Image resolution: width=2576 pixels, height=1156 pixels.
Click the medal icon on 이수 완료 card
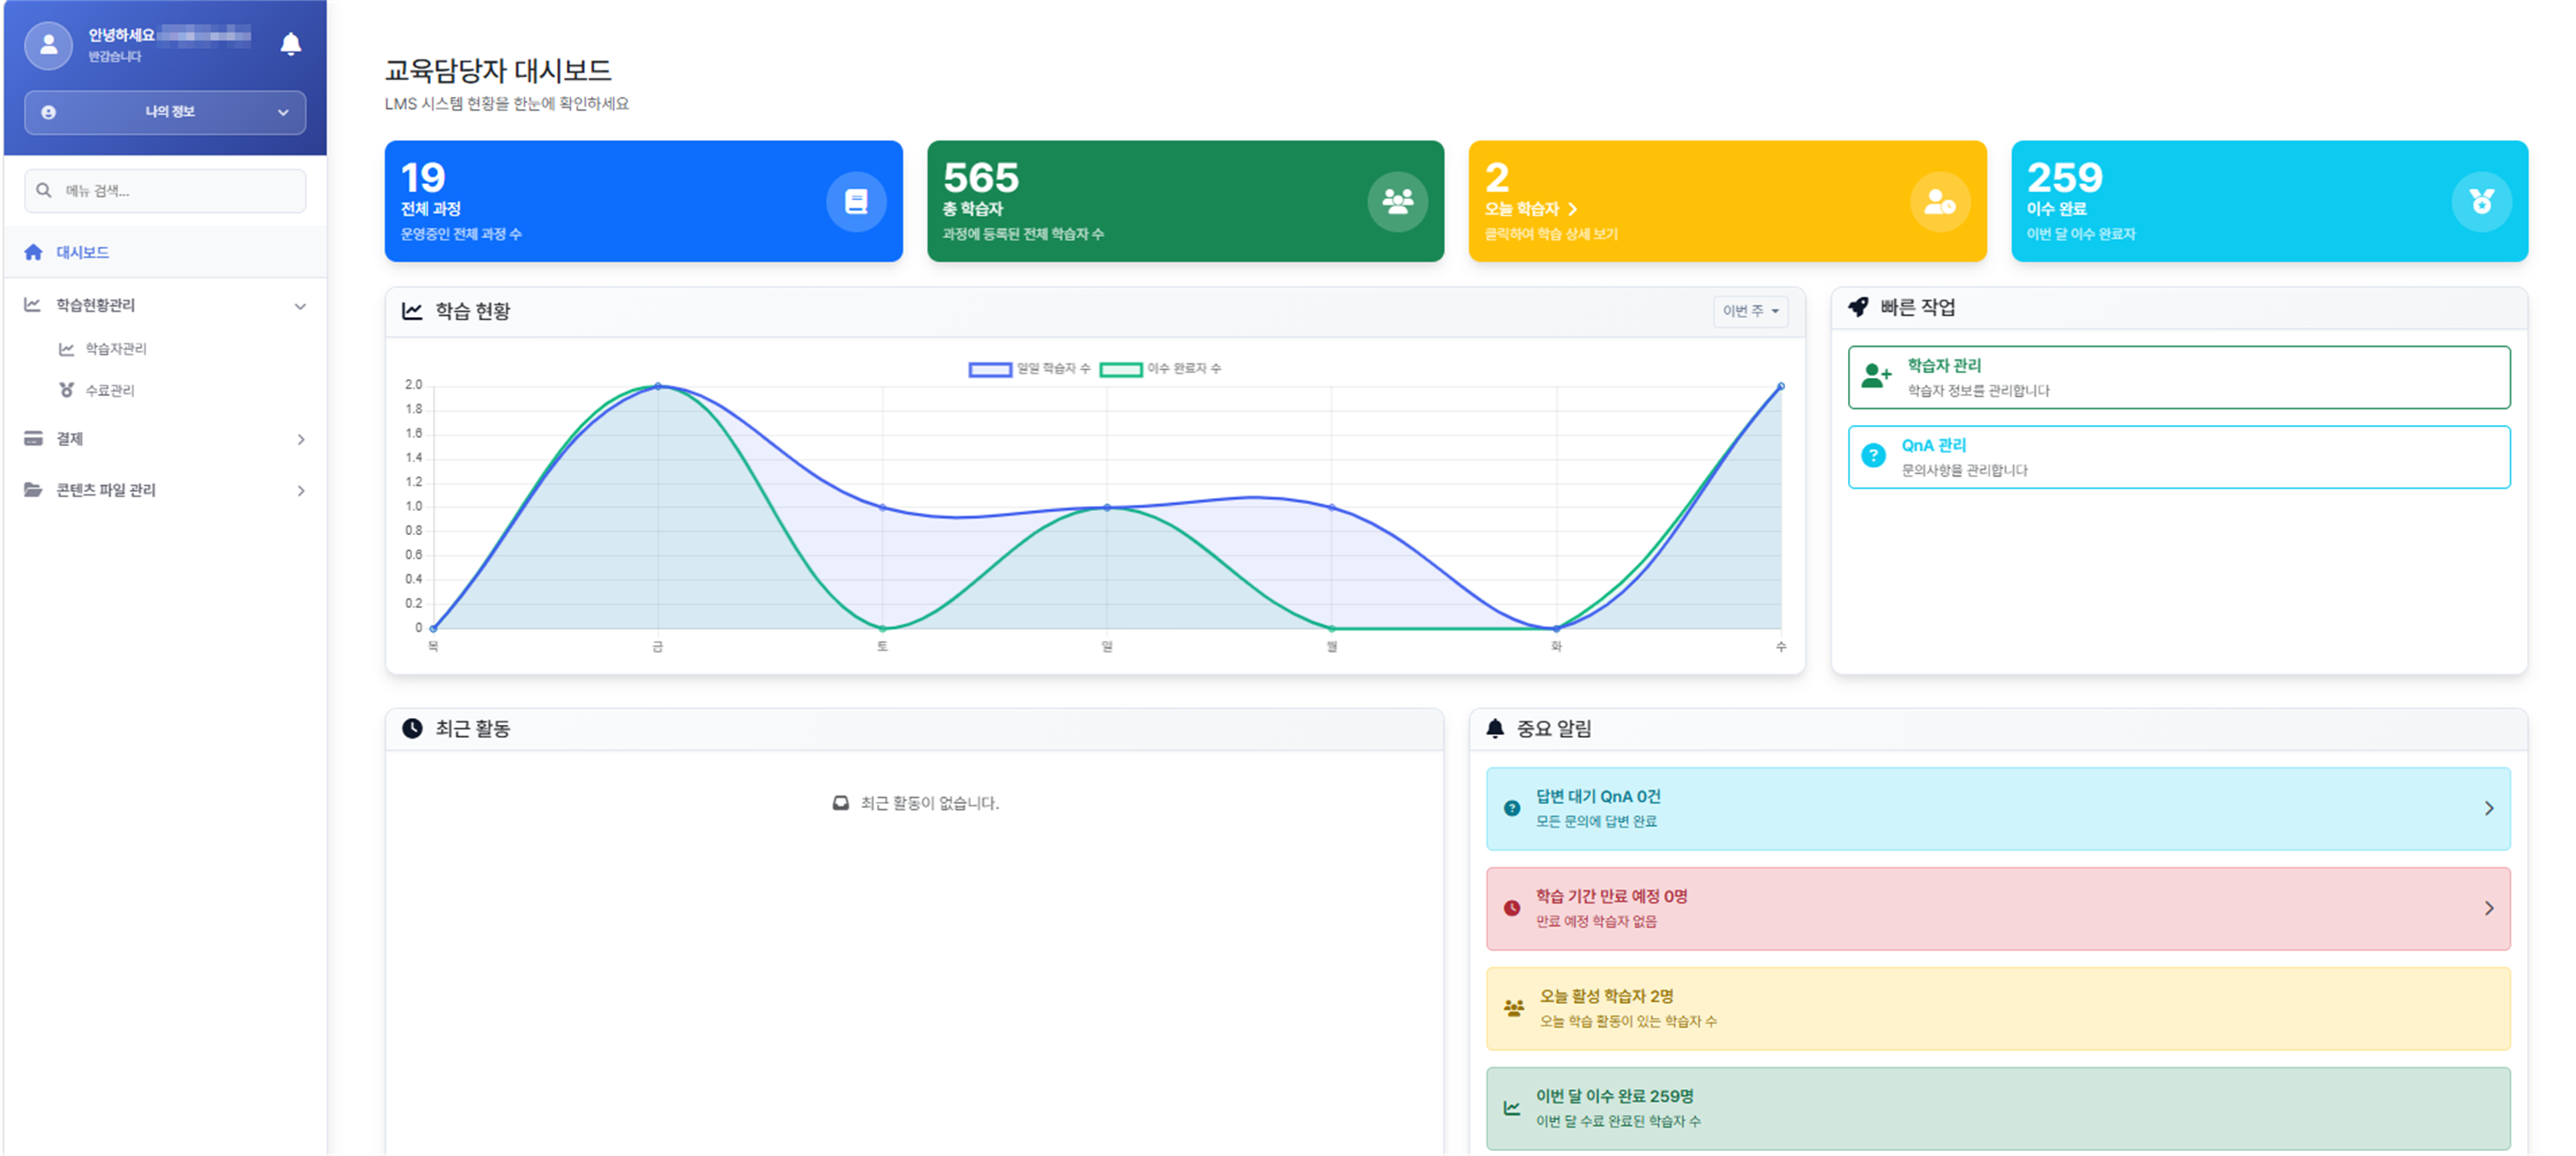coord(2481,202)
